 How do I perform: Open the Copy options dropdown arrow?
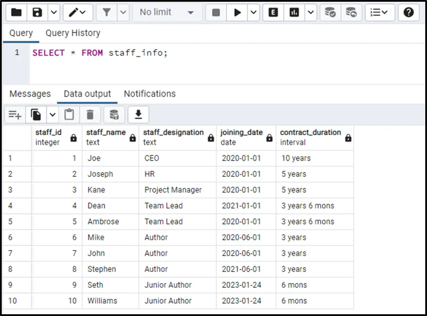[53, 114]
